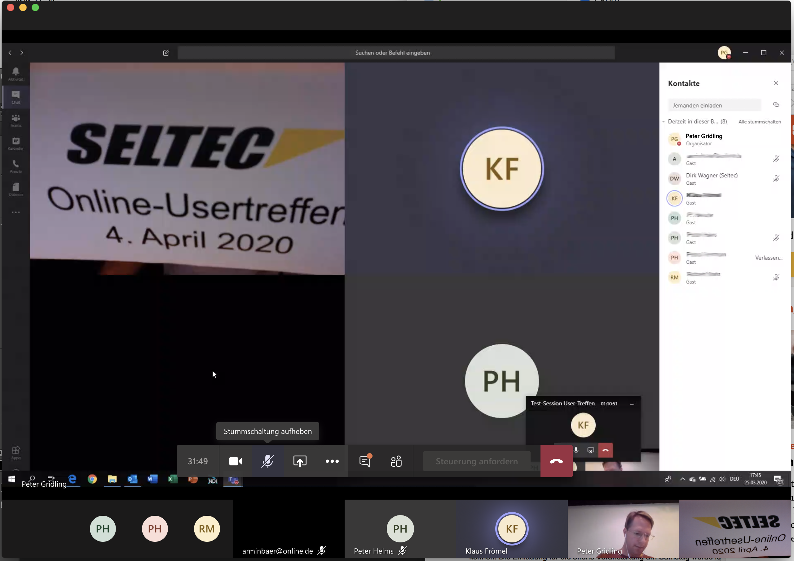The width and height of the screenshot is (794, 561).
Task: Open Chat in the Teams sidebar
Action: click(x=15, y=97)
